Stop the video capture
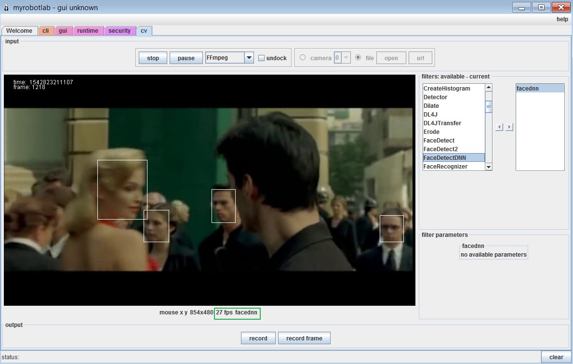Image resolution: width=573 pixels, height=364 pixels. (153, 58)
